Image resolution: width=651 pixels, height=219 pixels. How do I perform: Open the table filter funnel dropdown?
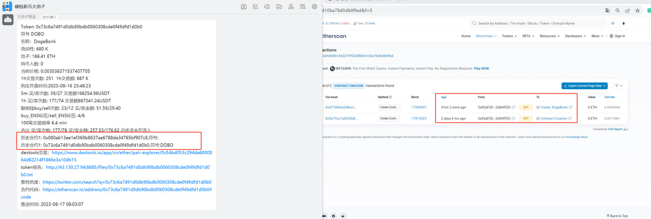tap(617, 86)
